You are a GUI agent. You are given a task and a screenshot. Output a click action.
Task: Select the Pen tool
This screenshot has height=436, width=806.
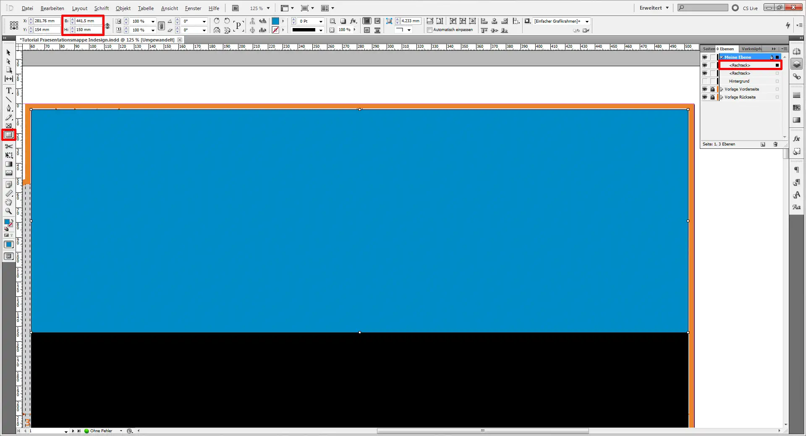pos(8,108)
